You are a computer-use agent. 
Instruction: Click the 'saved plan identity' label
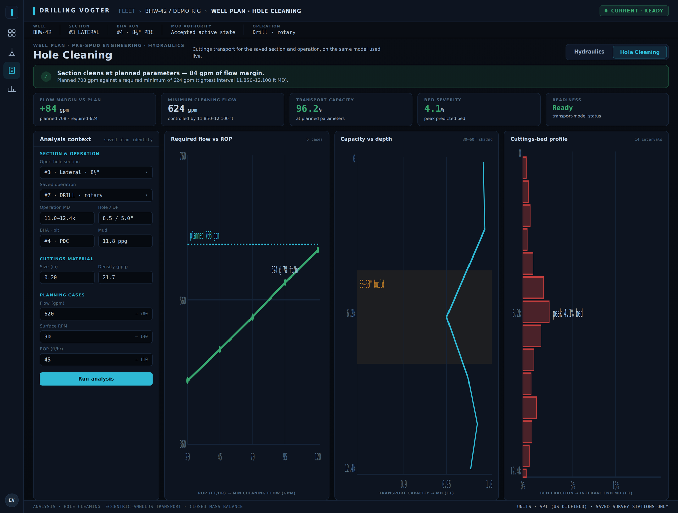point(128,140)
